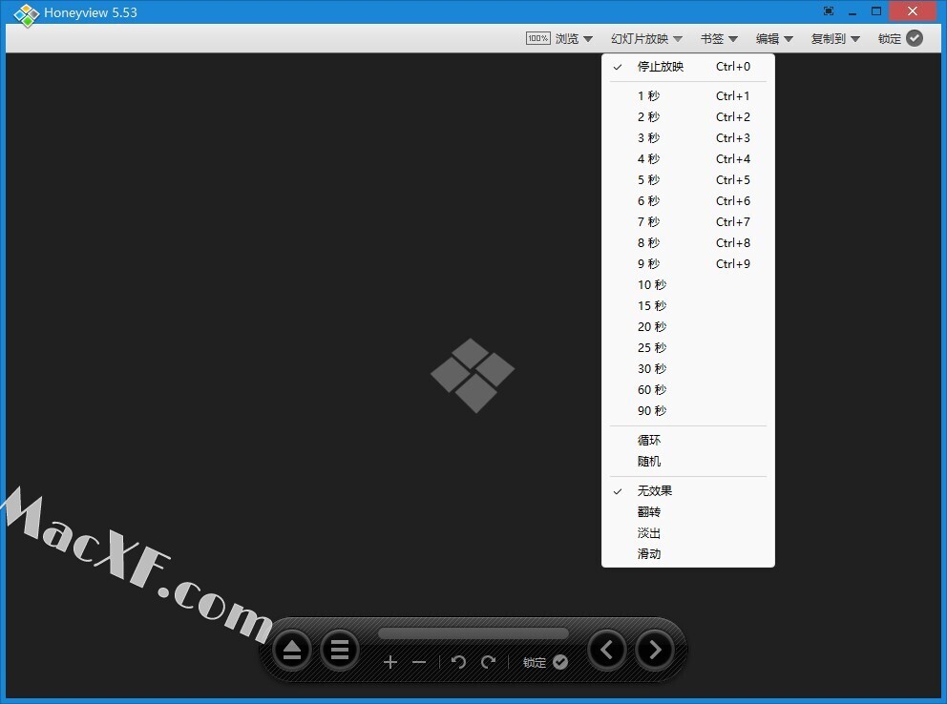Click the eject/open file button in bottom bar

[x=292, y=651]
